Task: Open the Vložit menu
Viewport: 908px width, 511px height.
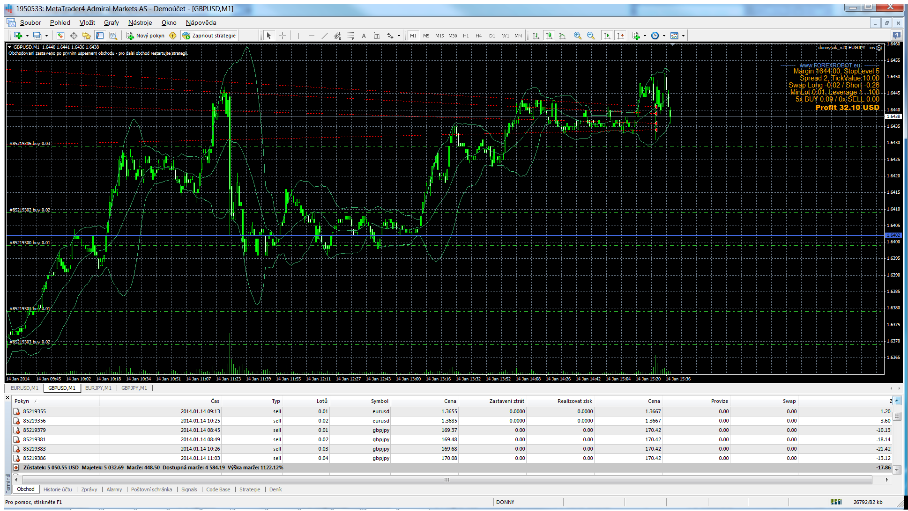Action: [x=87, y=22]
